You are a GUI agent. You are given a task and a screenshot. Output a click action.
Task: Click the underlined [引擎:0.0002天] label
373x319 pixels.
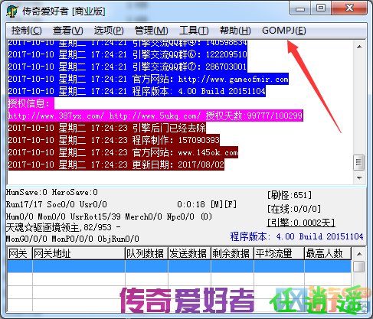click(x=301, y=223)
